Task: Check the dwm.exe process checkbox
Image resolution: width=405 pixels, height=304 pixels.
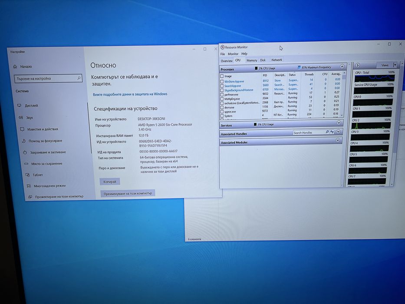Action: (222, 107)
